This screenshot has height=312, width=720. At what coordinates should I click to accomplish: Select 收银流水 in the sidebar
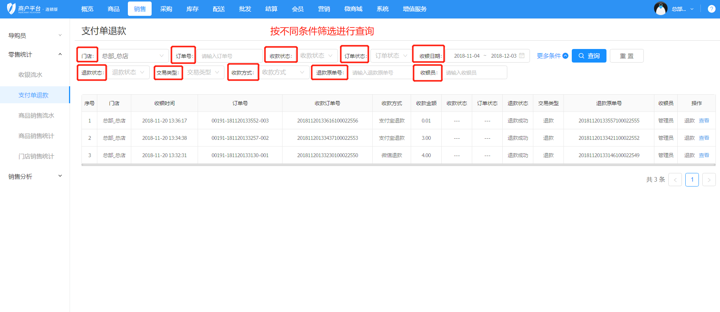tap(31, 75)
